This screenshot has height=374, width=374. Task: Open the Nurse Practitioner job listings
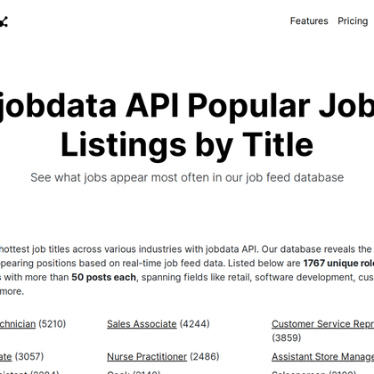147,356
